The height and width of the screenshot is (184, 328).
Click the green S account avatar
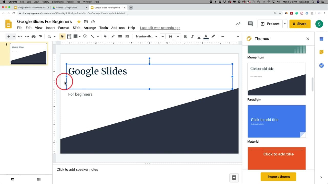pyautogui.click(x=319, y=24)
